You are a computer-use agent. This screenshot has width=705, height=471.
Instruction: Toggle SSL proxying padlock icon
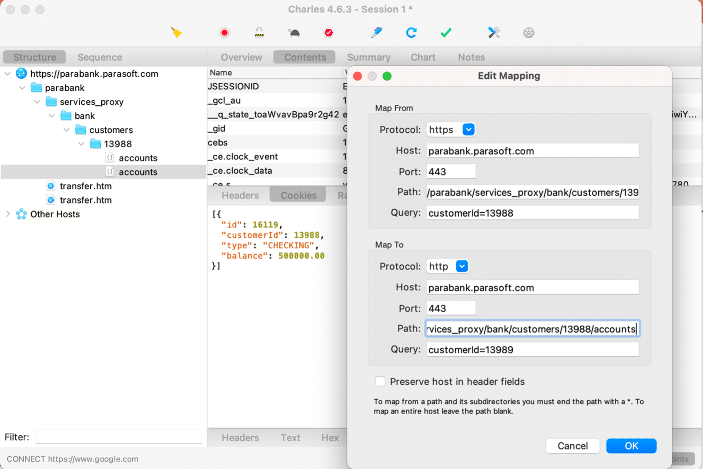[259, 33]
